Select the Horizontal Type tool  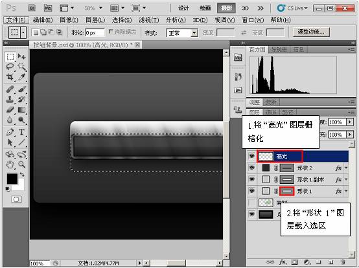pos(21,132)
